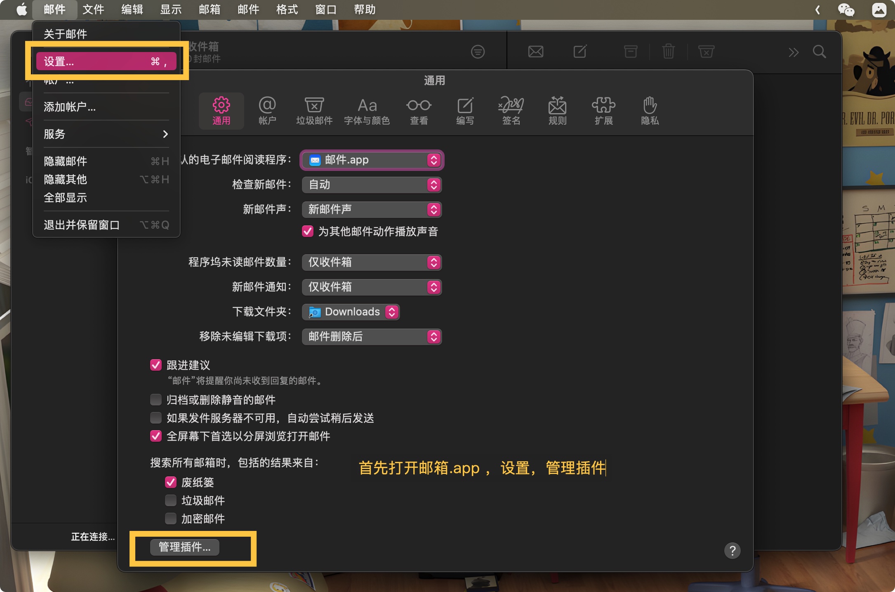
Task: Select the 签名 settings icon
Action: pos(511,111)
